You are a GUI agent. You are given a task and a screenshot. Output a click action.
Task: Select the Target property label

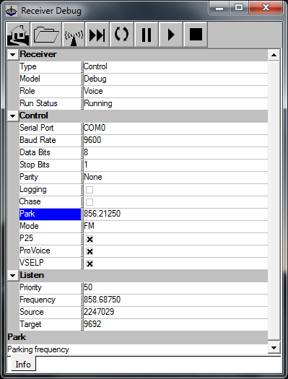pyautogui.click(x=30, y=324)
